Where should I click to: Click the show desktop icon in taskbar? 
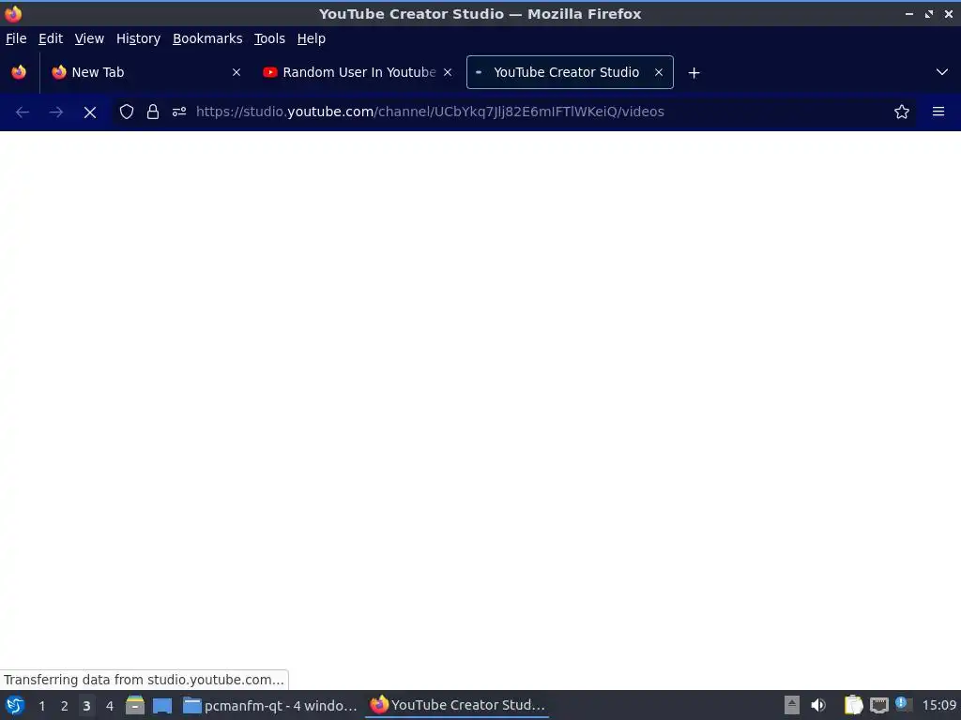(162, 706)
